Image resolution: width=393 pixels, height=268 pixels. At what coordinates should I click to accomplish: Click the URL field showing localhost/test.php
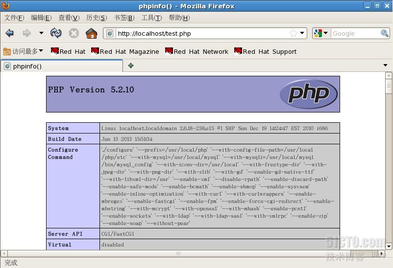pos(202,33)
